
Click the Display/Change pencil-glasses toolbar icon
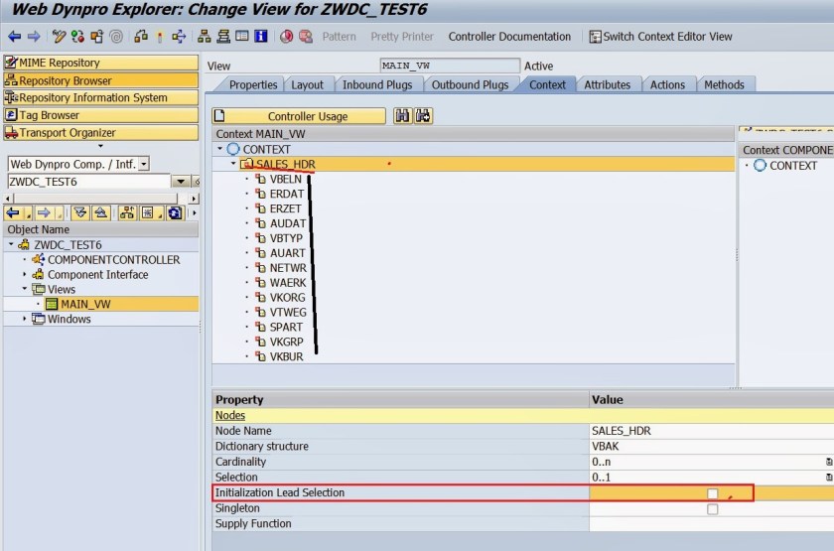coord(59,36)
